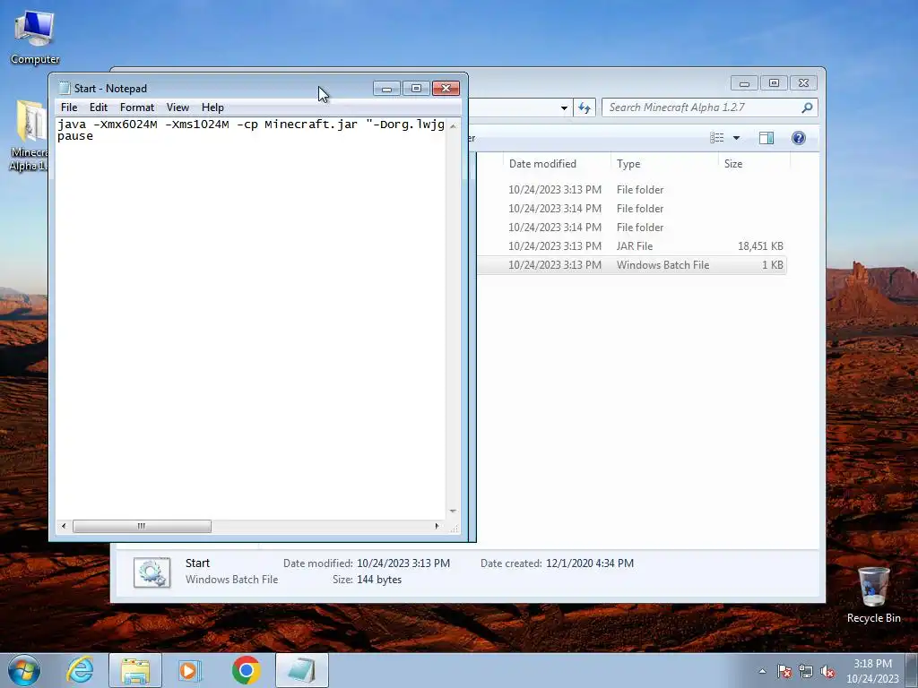Minimize the Explorer window

click(744, 83)
